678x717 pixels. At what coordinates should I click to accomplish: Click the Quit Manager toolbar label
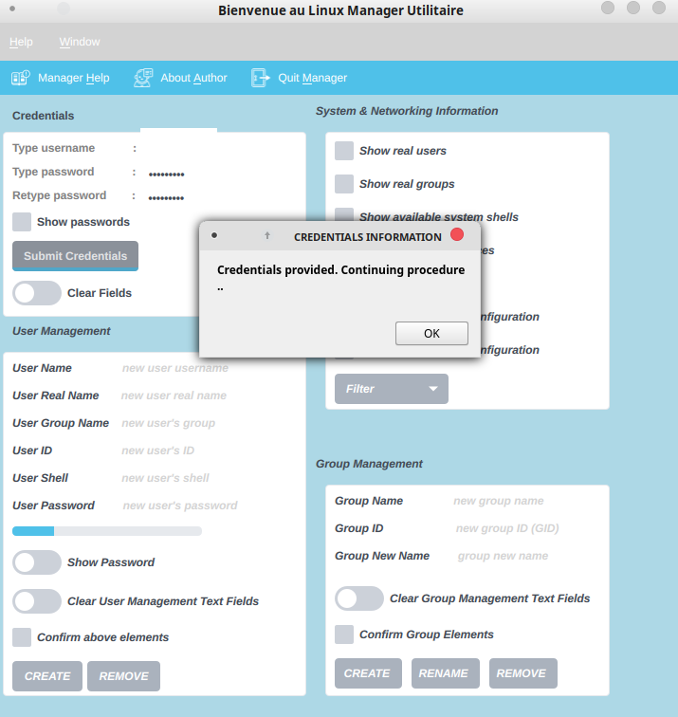tap(313, 78)
